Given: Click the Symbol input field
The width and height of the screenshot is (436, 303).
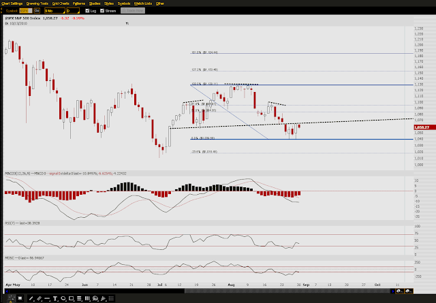Looking at the screenshot, I should 26,11.
